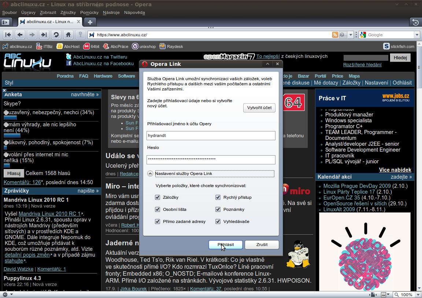
Task: Open the Nástroje menu
Action: pos(111,12)
